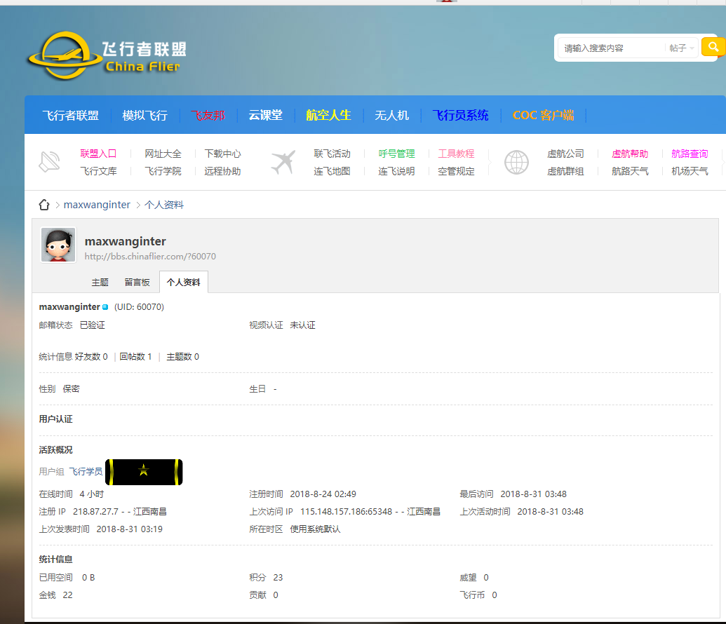
Task: Click the 飞行币 0 value
Action: [495, 595]
